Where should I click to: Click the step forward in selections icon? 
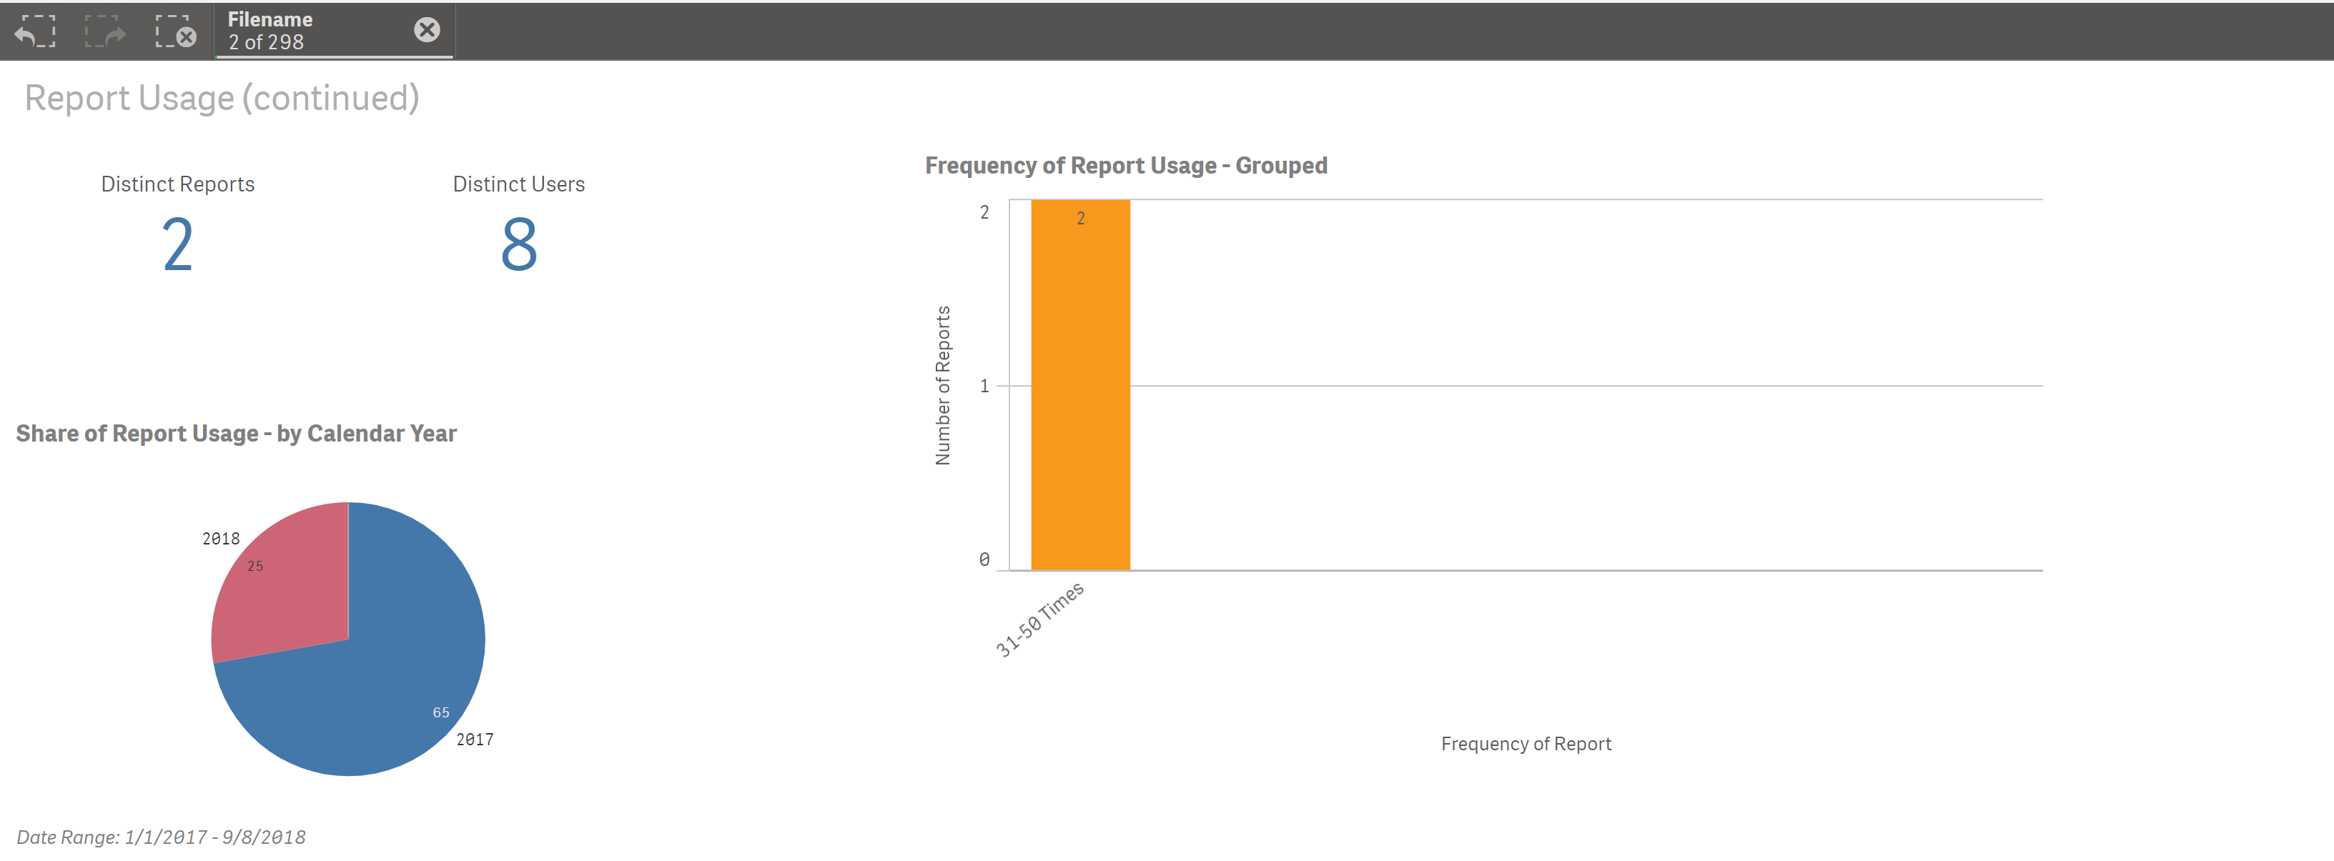point(104,31)
